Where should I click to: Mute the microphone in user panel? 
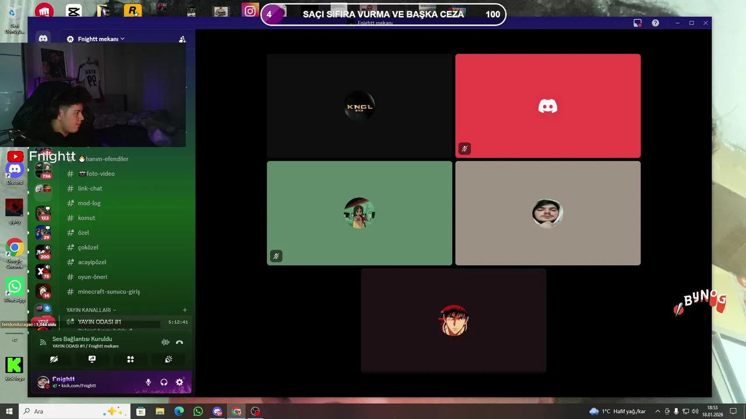(148, 382)
